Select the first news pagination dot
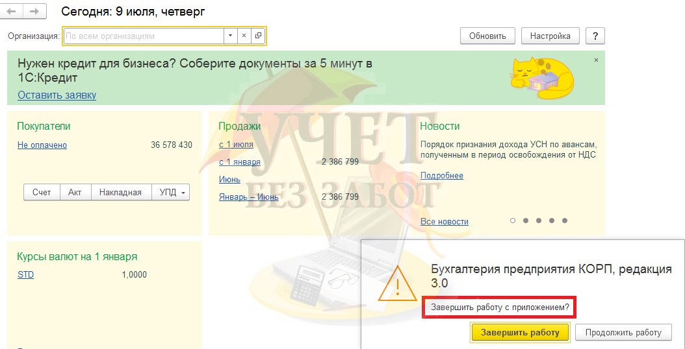This screenshot has width=685, height=349. [512, 221]
